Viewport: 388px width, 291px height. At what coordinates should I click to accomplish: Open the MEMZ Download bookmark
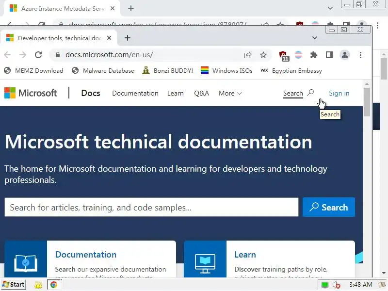(x=33, y=70)
